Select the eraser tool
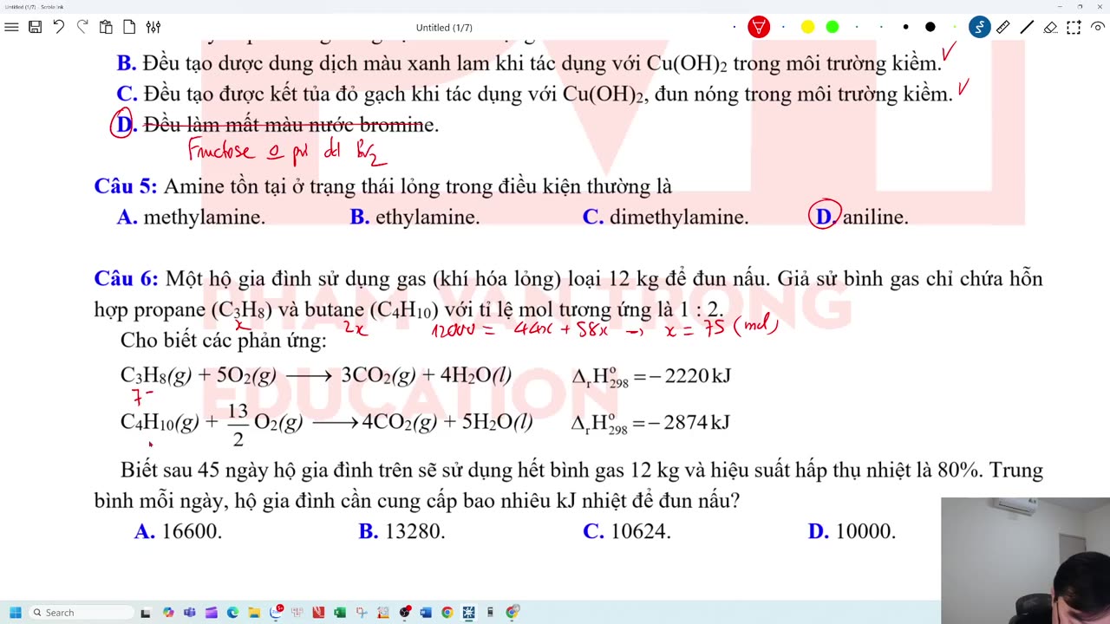 click(1050, 27)
